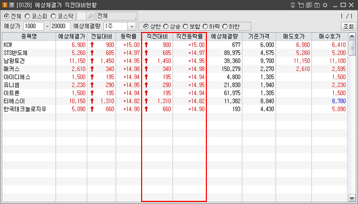Maximize the 0128 window
The height and width of the screenshot is (204, 358).
(x=343, y=5)
